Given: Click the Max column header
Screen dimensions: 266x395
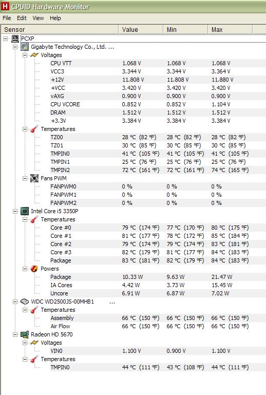Looking at the screenshot, I should pyautogui.click(x=230, y=29).
